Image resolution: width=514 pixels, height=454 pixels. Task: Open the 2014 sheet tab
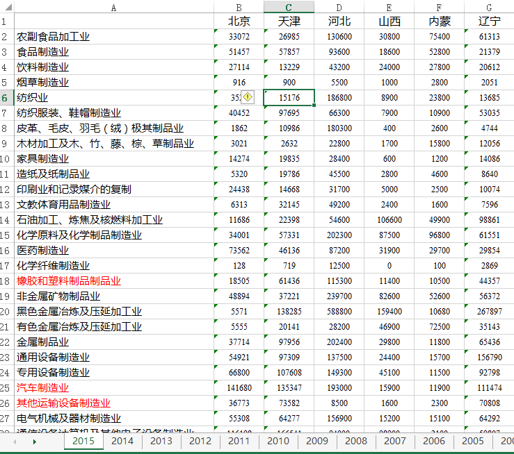click(122, 441)
